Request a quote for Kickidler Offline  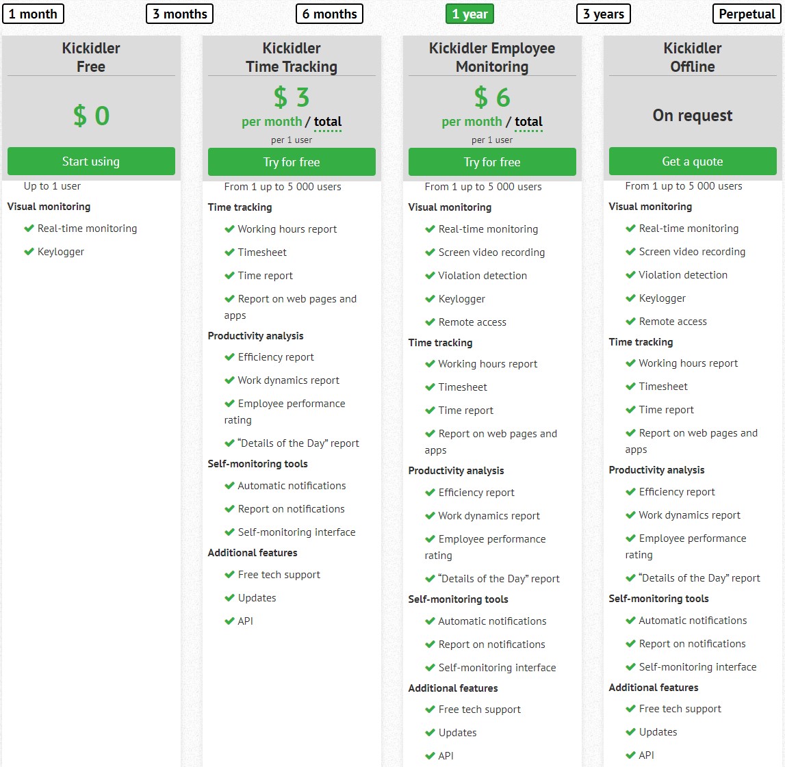pyautogui.click(x=692, y=161)
